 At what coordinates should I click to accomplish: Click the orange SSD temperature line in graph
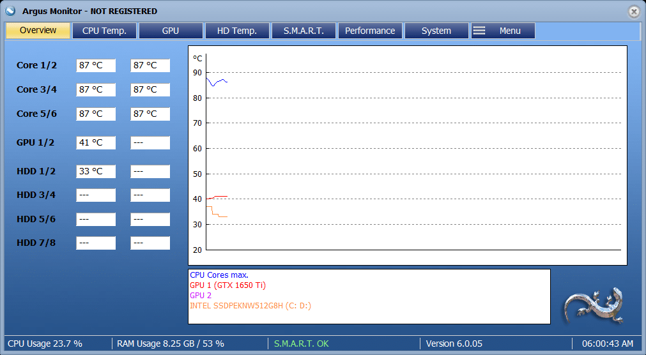217,212
